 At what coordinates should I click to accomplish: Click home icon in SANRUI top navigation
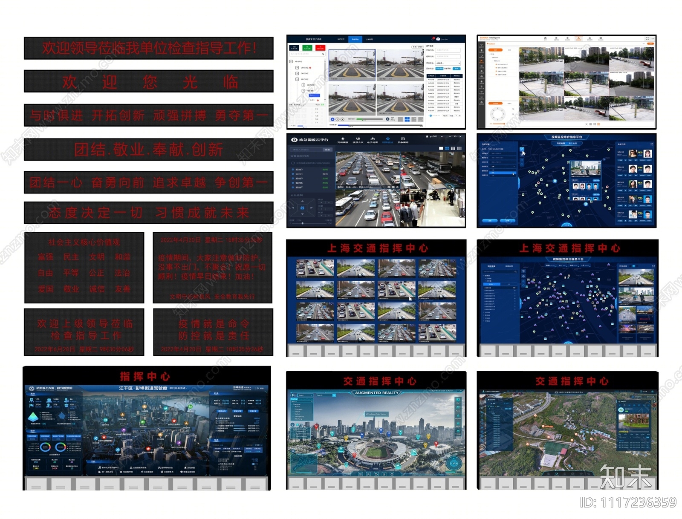click(545, 39)
